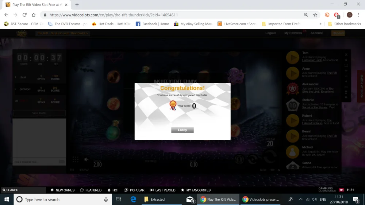The height and width of the screenshot is (205, 365).
Task: Click the Lobby button in the Congratulations dialog
Action: 182,130
